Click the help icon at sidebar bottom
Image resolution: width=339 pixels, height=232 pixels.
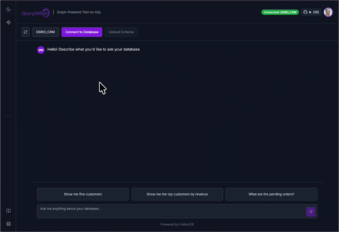(8, 224)
